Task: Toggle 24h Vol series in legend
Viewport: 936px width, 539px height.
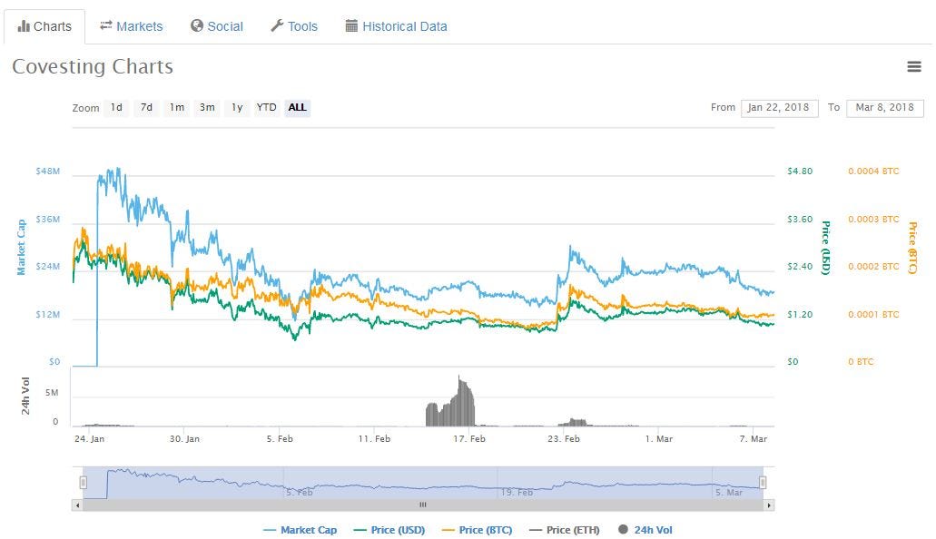Action: [645, 530]
